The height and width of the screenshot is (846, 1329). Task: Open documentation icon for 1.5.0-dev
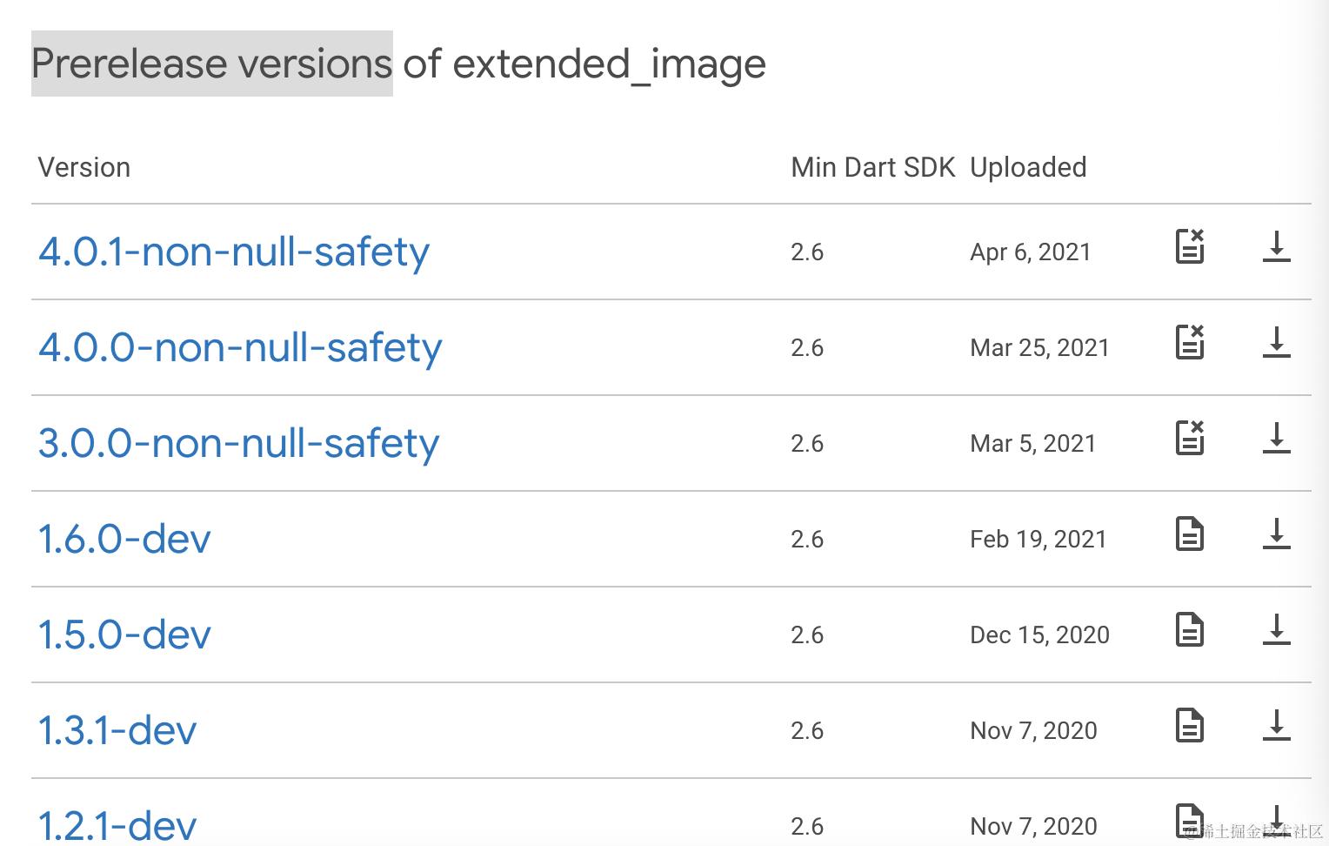coord(1189,629)
